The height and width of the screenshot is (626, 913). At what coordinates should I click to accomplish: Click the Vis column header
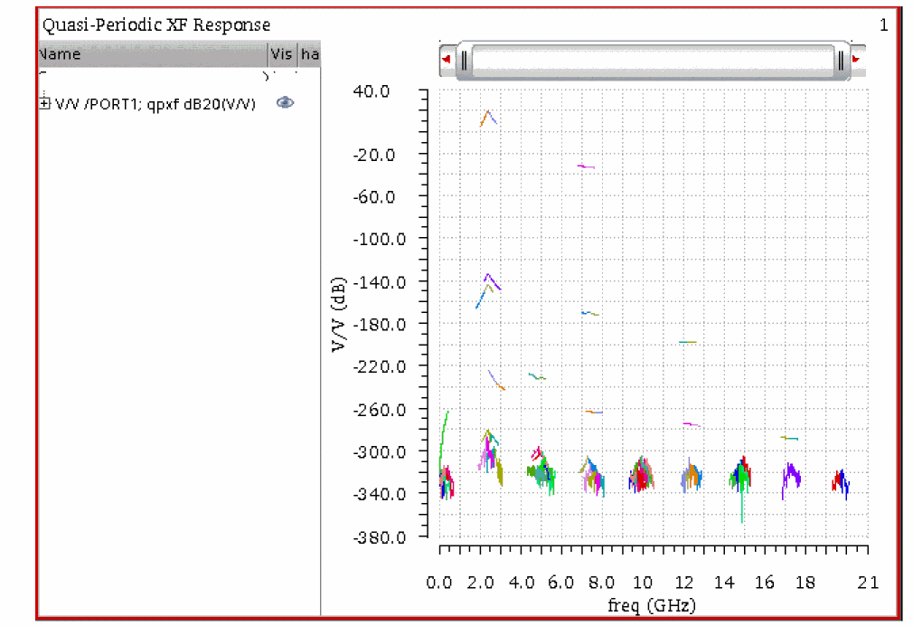coord(281,54)
